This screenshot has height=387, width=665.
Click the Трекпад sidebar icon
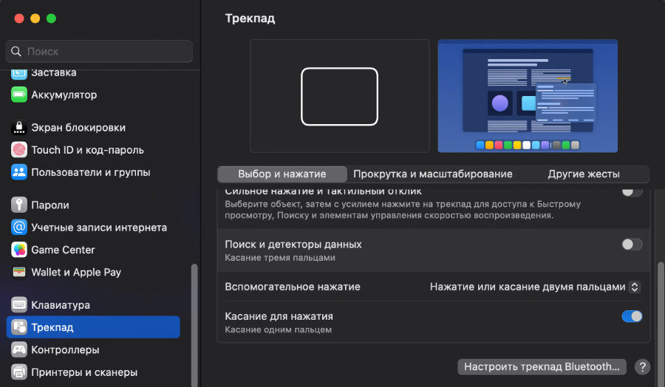[x=18, y=327]
